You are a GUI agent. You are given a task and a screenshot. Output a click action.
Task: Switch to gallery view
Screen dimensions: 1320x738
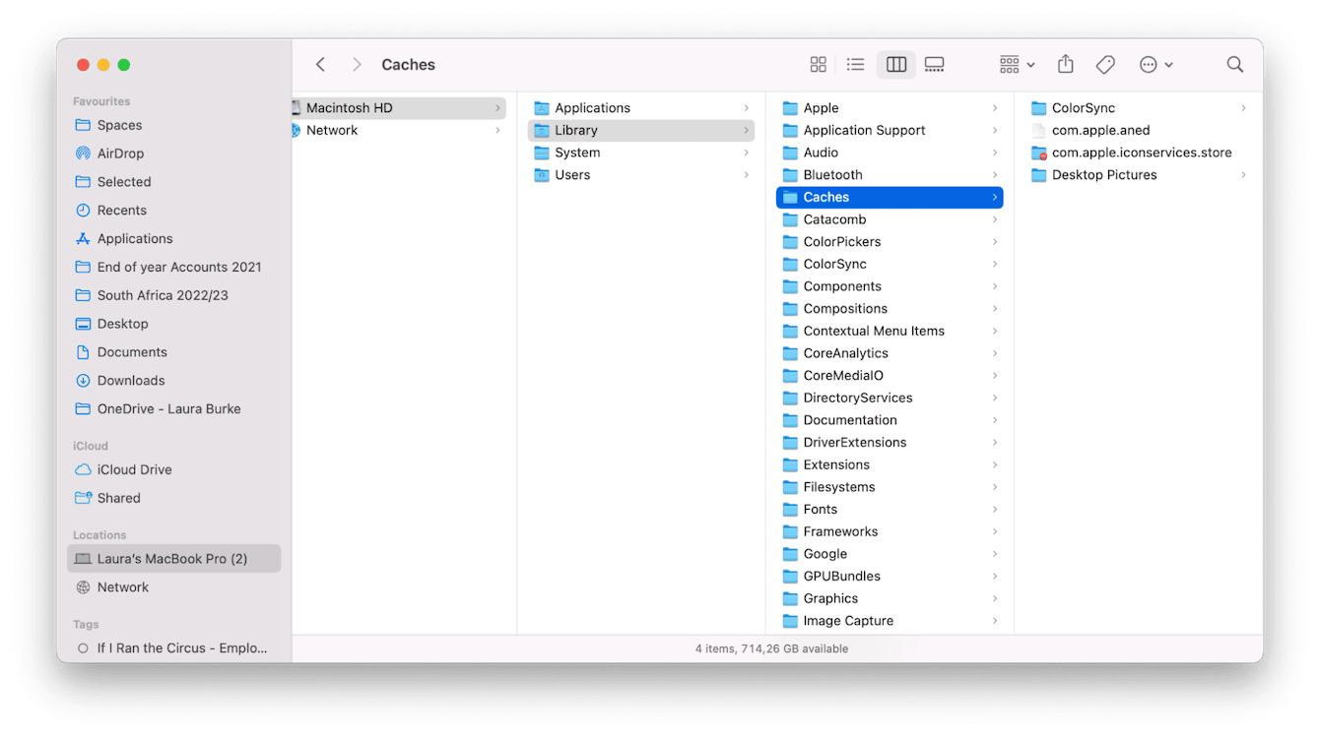(934, 64)
